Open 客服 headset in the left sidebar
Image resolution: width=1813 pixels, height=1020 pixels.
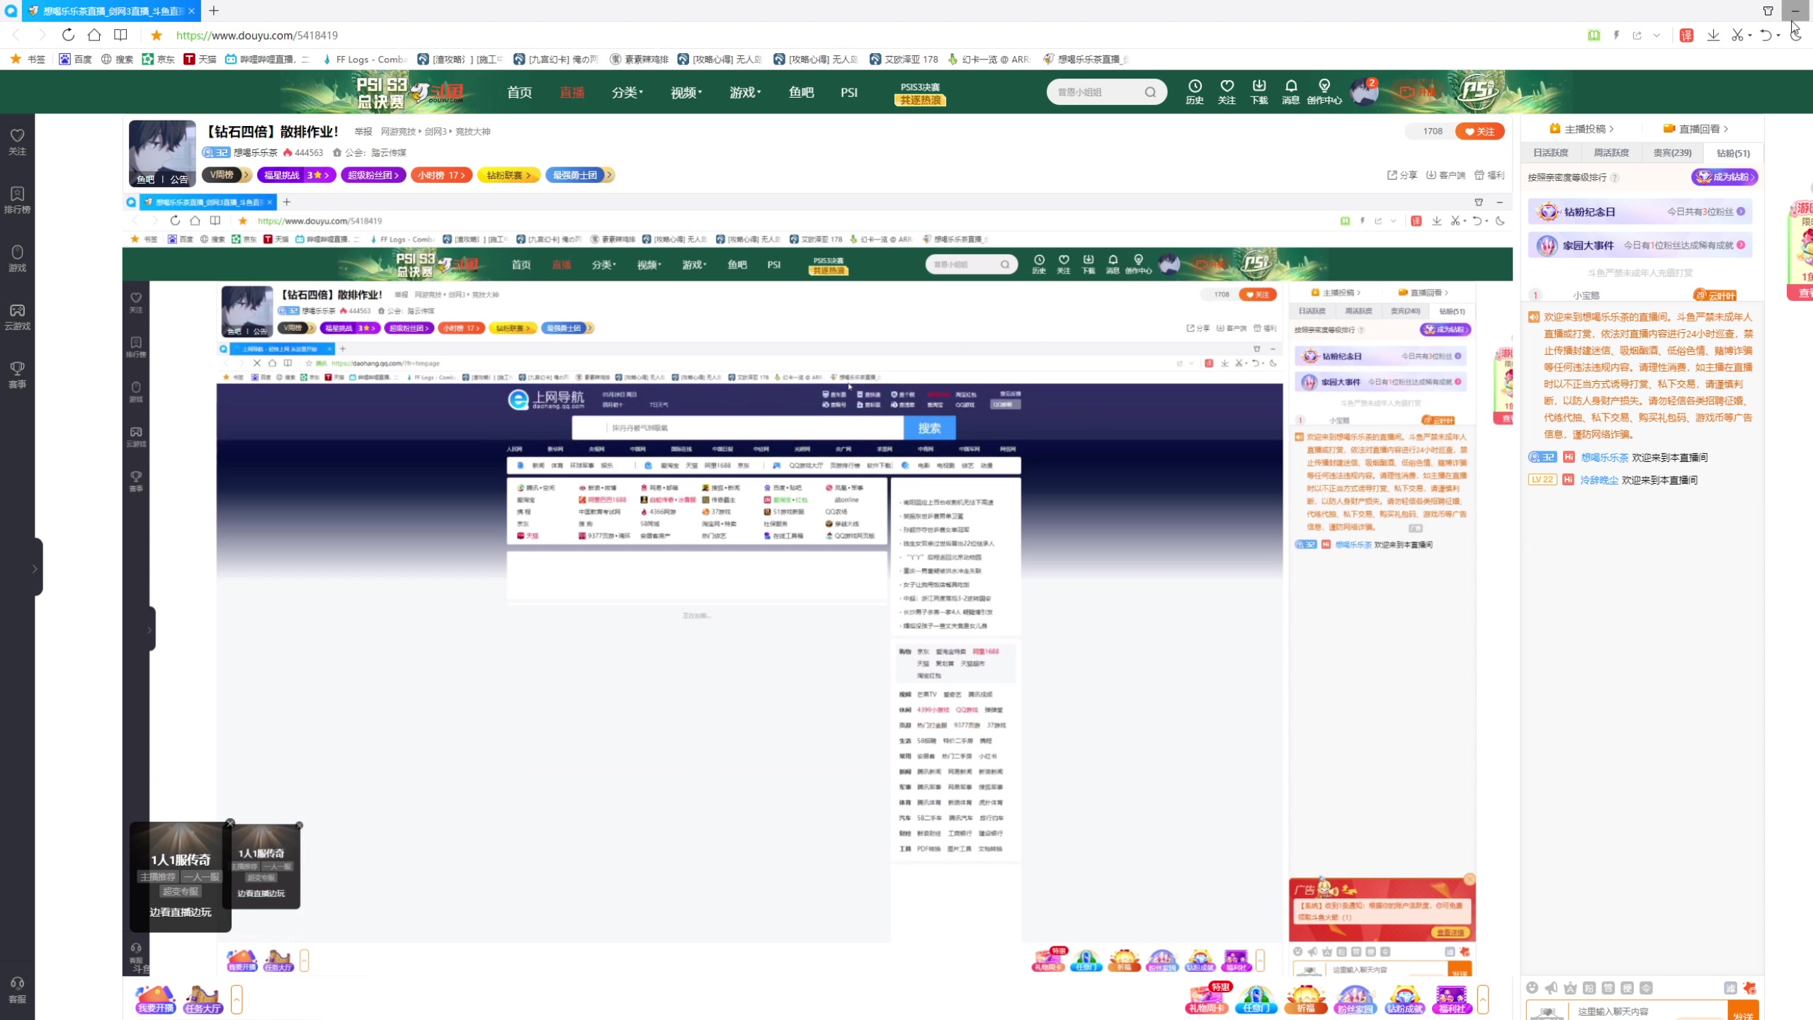pos(17,990)
